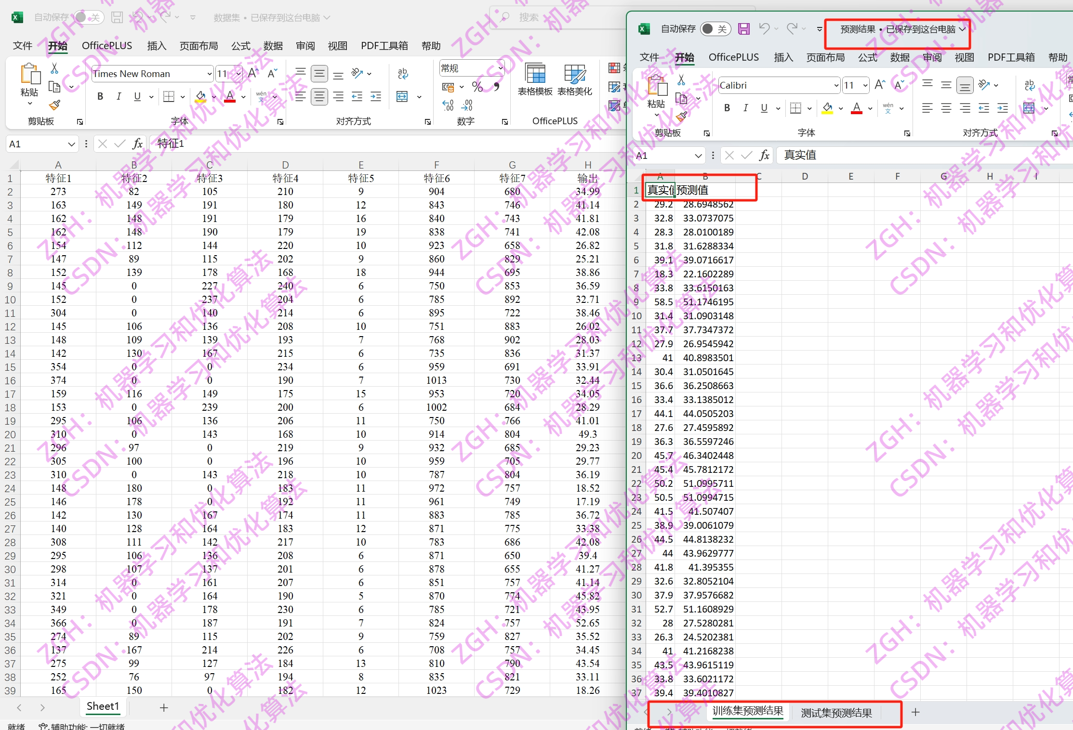
Task: Switch to 测试集预测结果 sheet tab
Action: pos(836,713)
